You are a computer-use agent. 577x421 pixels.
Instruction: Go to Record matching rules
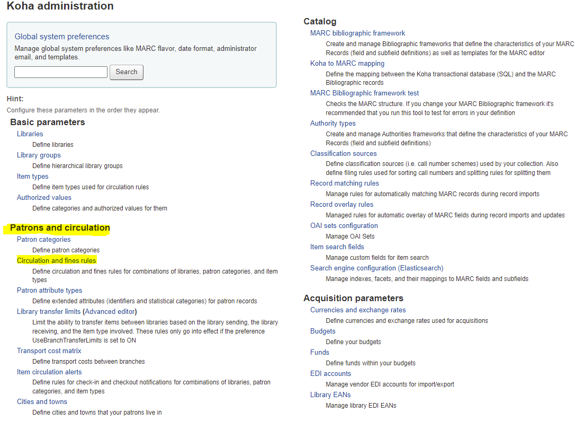(345, 183)
